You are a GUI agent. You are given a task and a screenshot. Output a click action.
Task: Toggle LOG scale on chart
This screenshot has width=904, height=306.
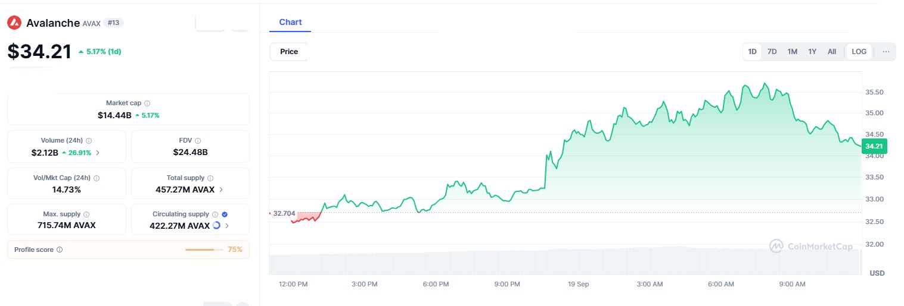[859, 52]
